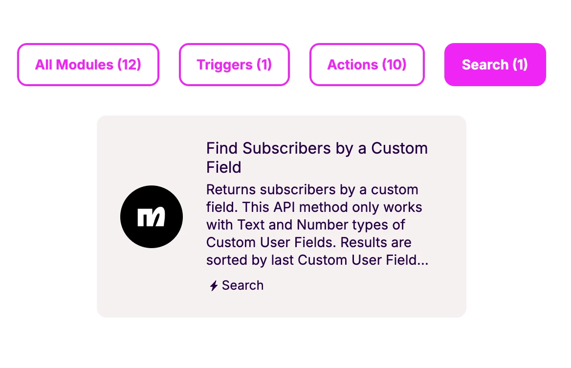Switch to the Triggers (1) tab
The height and width of the screenshot is (368, 571).
click(x=234, y=65)
